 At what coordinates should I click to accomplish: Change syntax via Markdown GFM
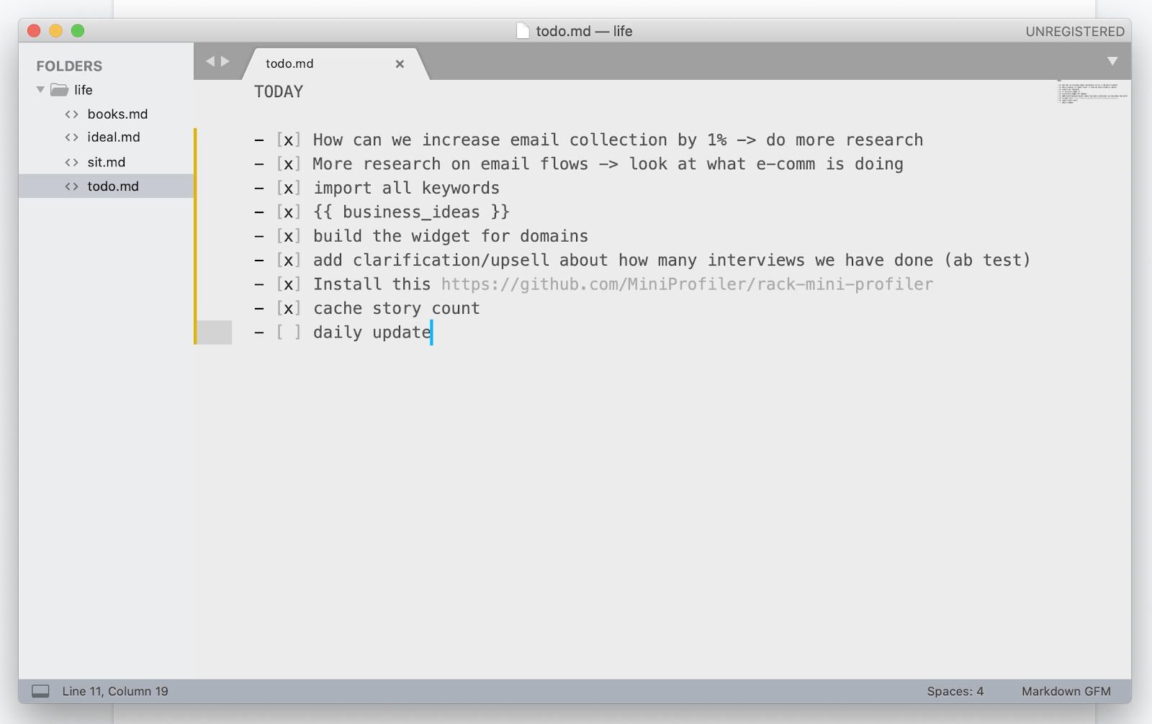[x=1066, y=691]
